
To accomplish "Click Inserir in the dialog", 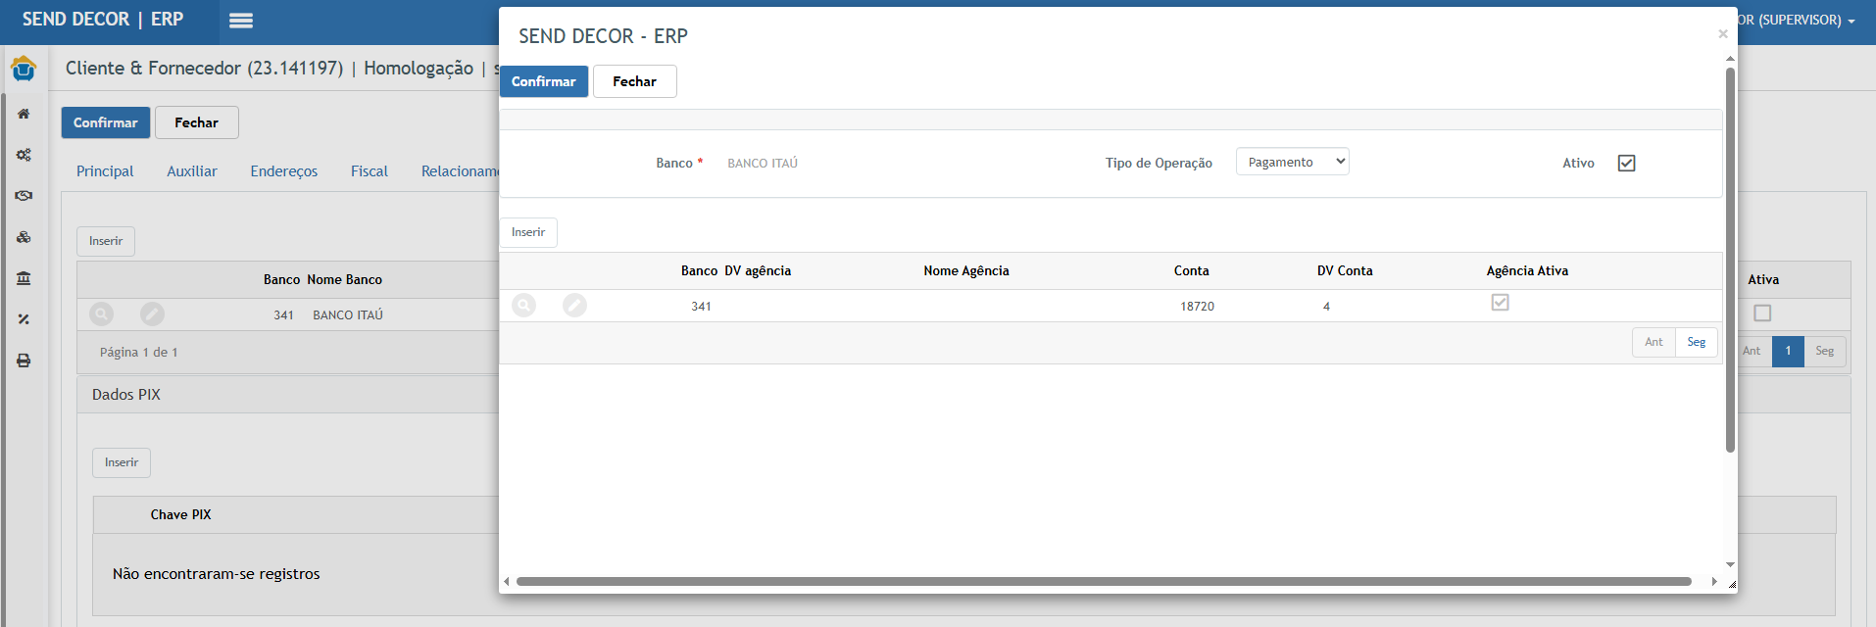I will [528, 232].
